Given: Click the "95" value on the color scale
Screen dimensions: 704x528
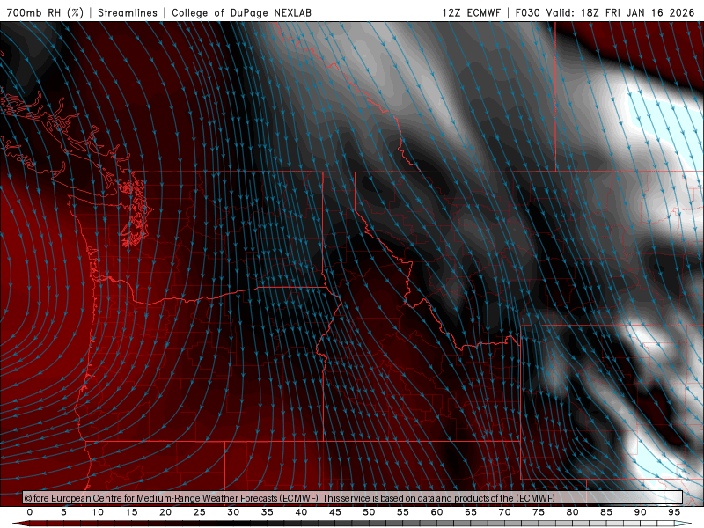Looking at the screenshot, I should pos(674,512).
